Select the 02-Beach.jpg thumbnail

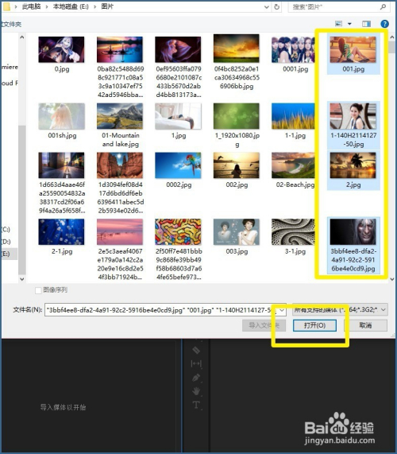293,170
